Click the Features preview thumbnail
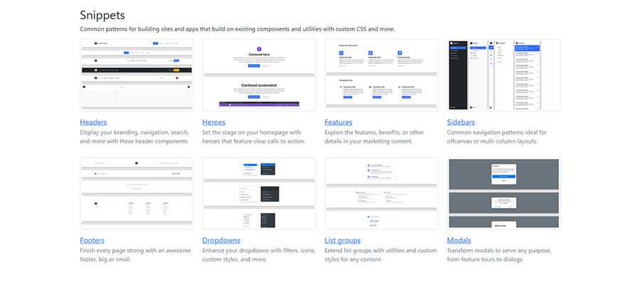The height and width of the screenshot is (284, 640). [382, 75]
